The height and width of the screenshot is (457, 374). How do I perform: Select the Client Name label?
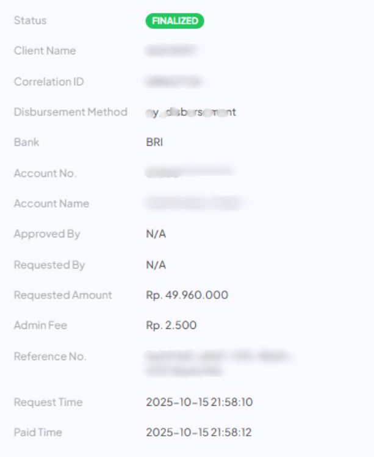click(45, 51)
